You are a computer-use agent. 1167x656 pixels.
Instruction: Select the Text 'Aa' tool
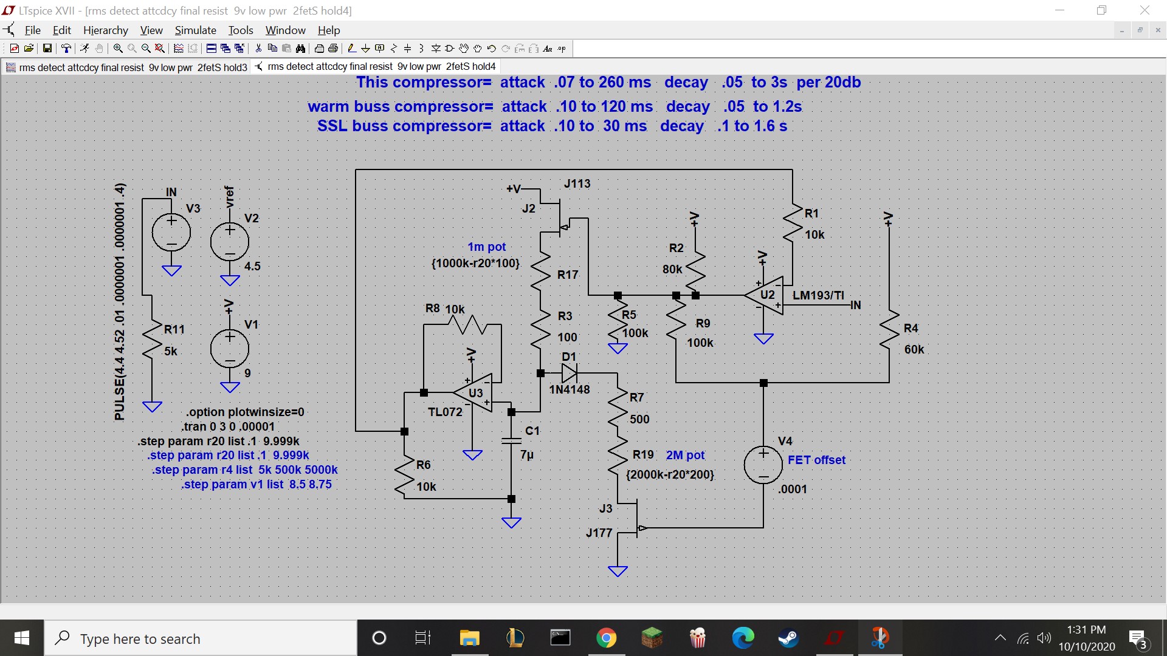548,49
